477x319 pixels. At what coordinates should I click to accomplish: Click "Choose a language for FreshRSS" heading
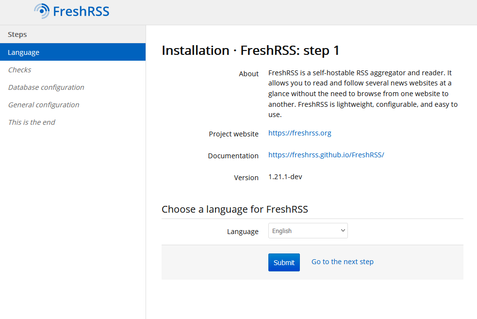[x=235, y=209]
